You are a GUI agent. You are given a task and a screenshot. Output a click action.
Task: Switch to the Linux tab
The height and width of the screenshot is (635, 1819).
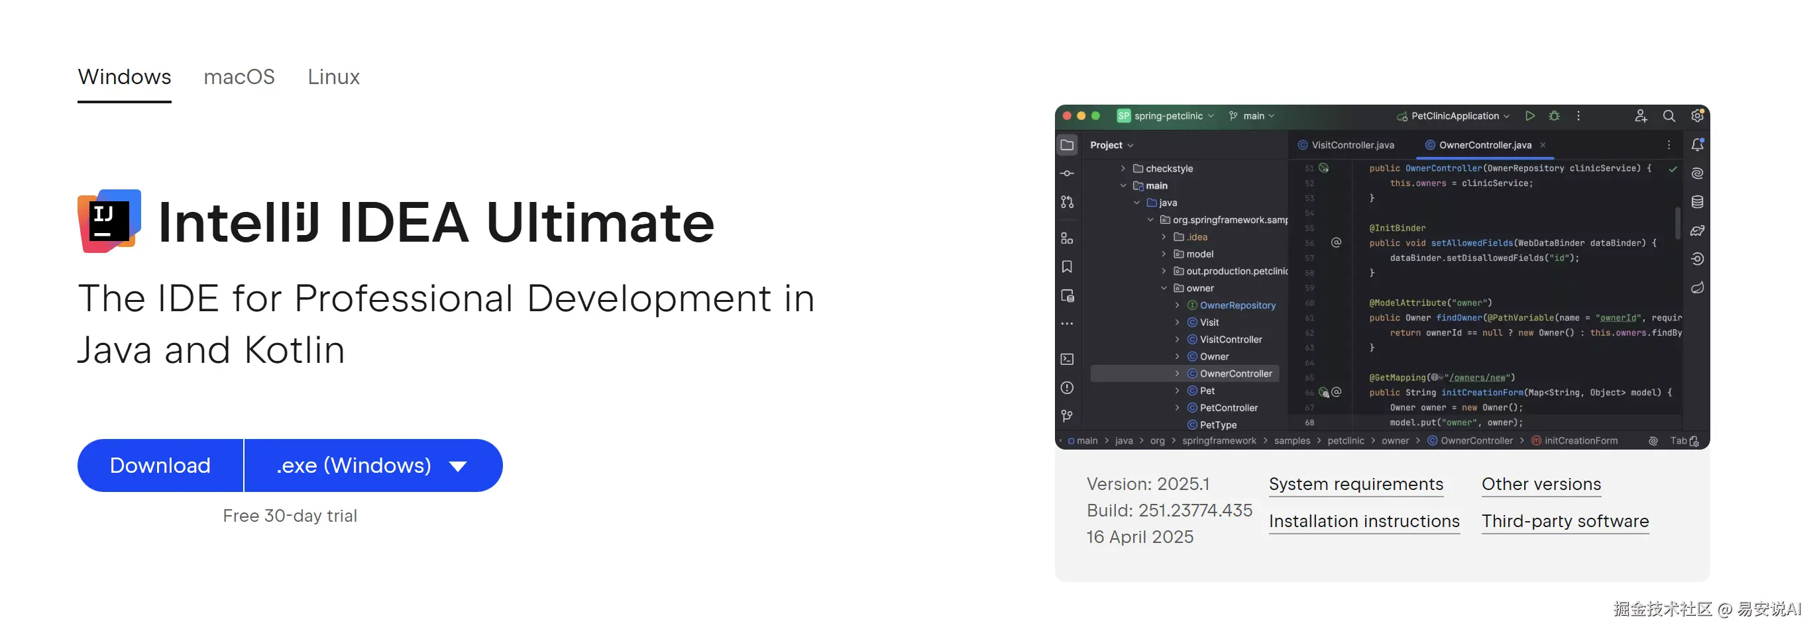pos(333,77)
